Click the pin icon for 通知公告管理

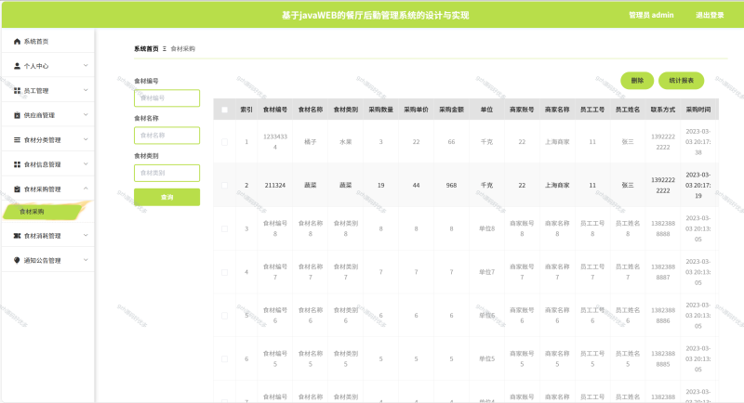pyautogui.click(x=17, y=260)
